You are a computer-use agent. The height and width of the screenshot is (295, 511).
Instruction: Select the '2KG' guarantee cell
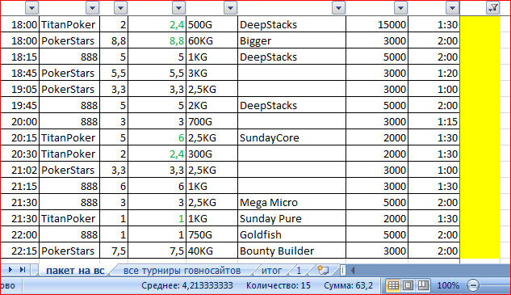click(212, 105)
